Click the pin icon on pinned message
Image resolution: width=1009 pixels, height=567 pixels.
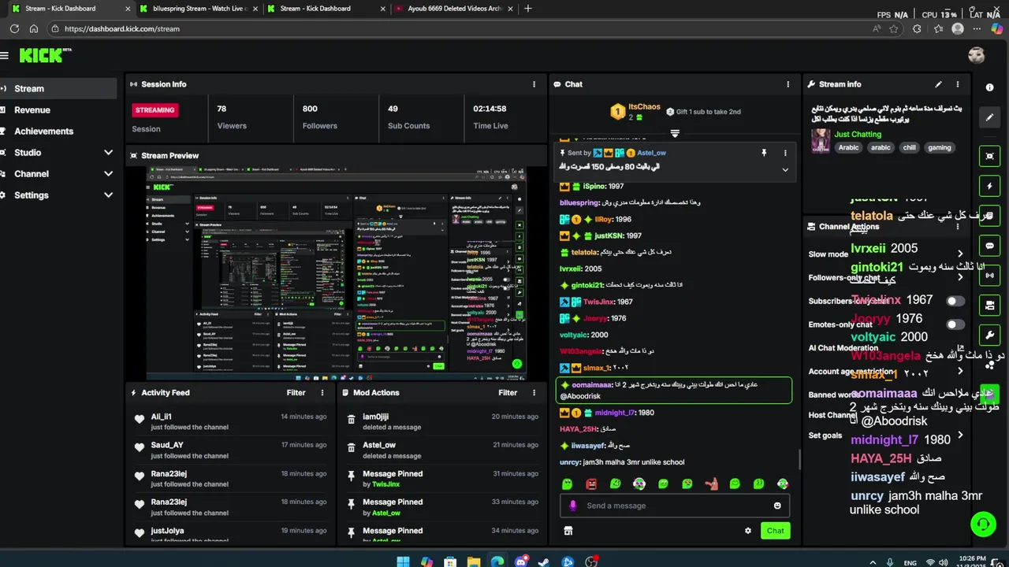(x=764, y=153)
